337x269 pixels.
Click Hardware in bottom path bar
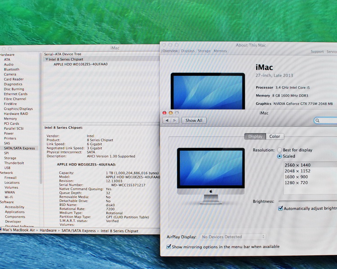[x=48, y=230]
